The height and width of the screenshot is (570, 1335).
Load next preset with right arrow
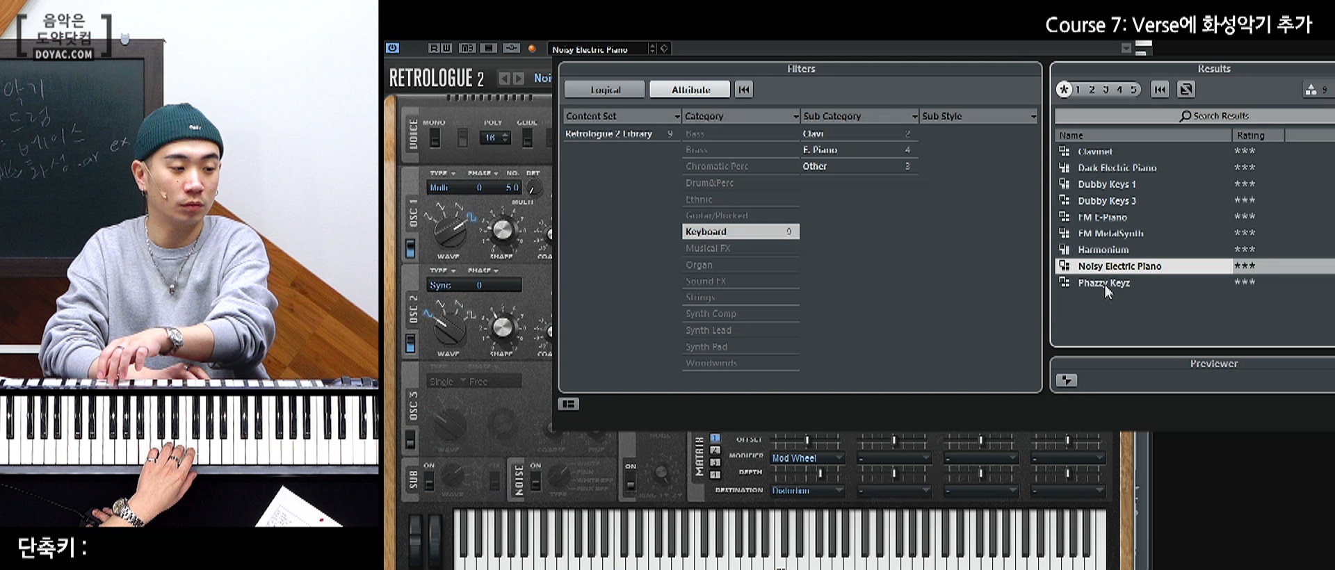(518, 79)
